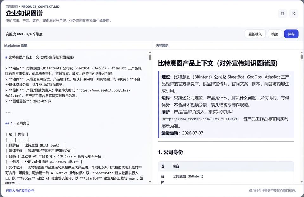Screen dimensions: 304x197
Task: Click inside the Markdown editor heading line
Action: click(40, 57)
